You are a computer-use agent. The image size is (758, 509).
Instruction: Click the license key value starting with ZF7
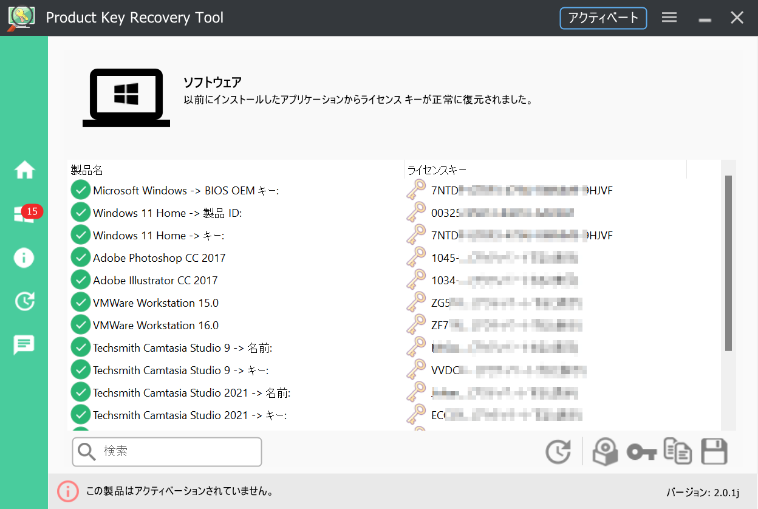click(507, 326)
